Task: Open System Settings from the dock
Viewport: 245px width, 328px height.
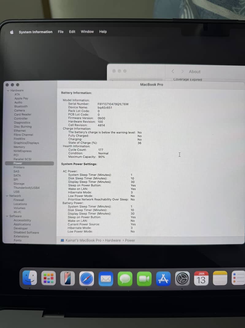Action: 182,279
